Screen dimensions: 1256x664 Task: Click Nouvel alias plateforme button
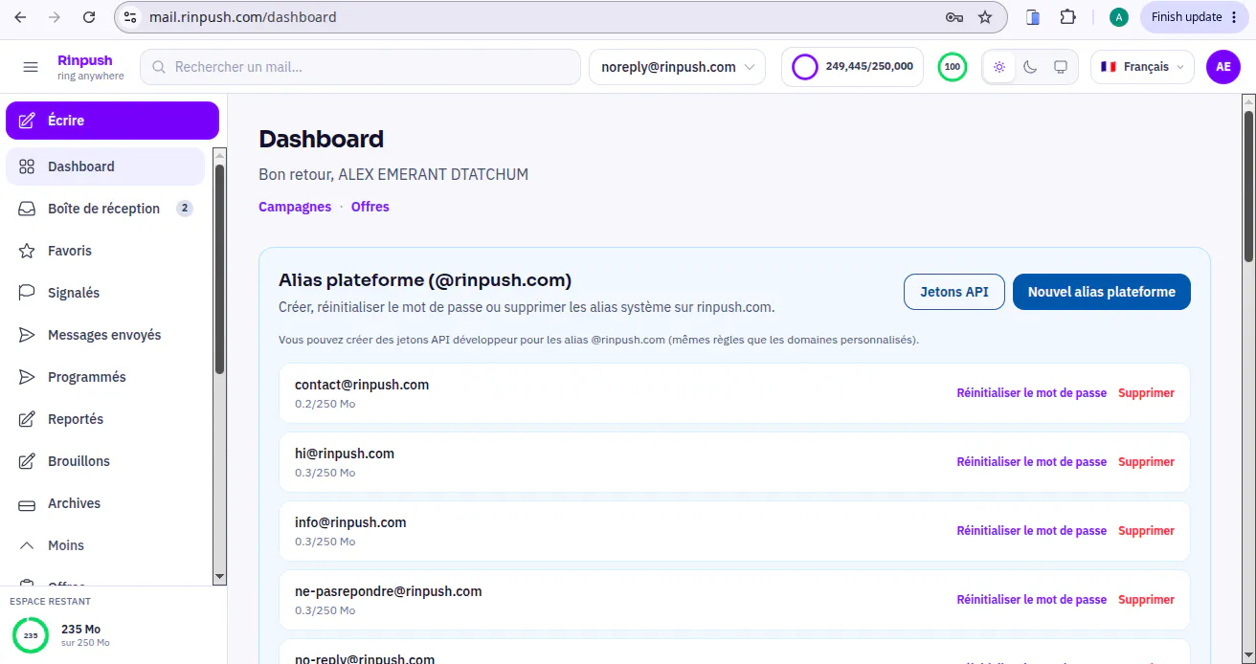(x=1102, y=292)
